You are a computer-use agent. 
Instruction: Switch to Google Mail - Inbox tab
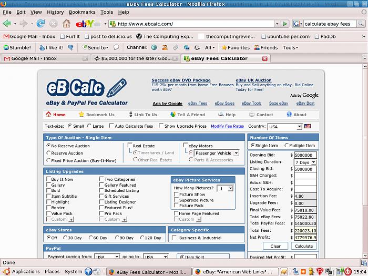click(45, 58)
